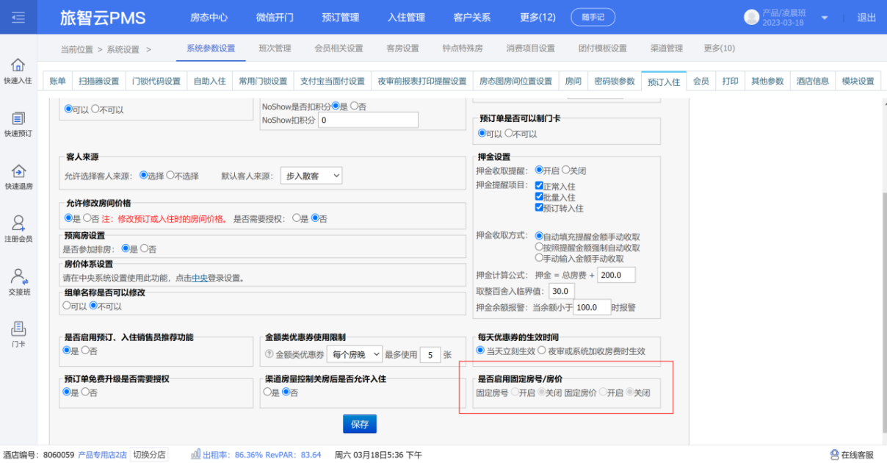Screen dimensions: 887x463
Task: Click the help icon beside 金额类优惠券
Action: (269, 354)
